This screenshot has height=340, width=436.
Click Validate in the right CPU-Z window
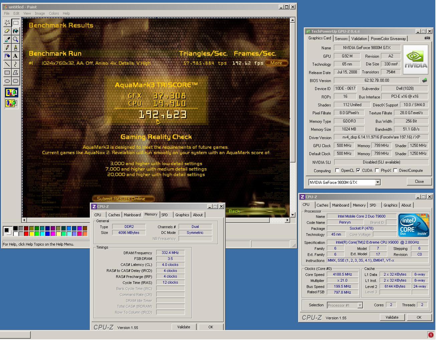[392, 317]
